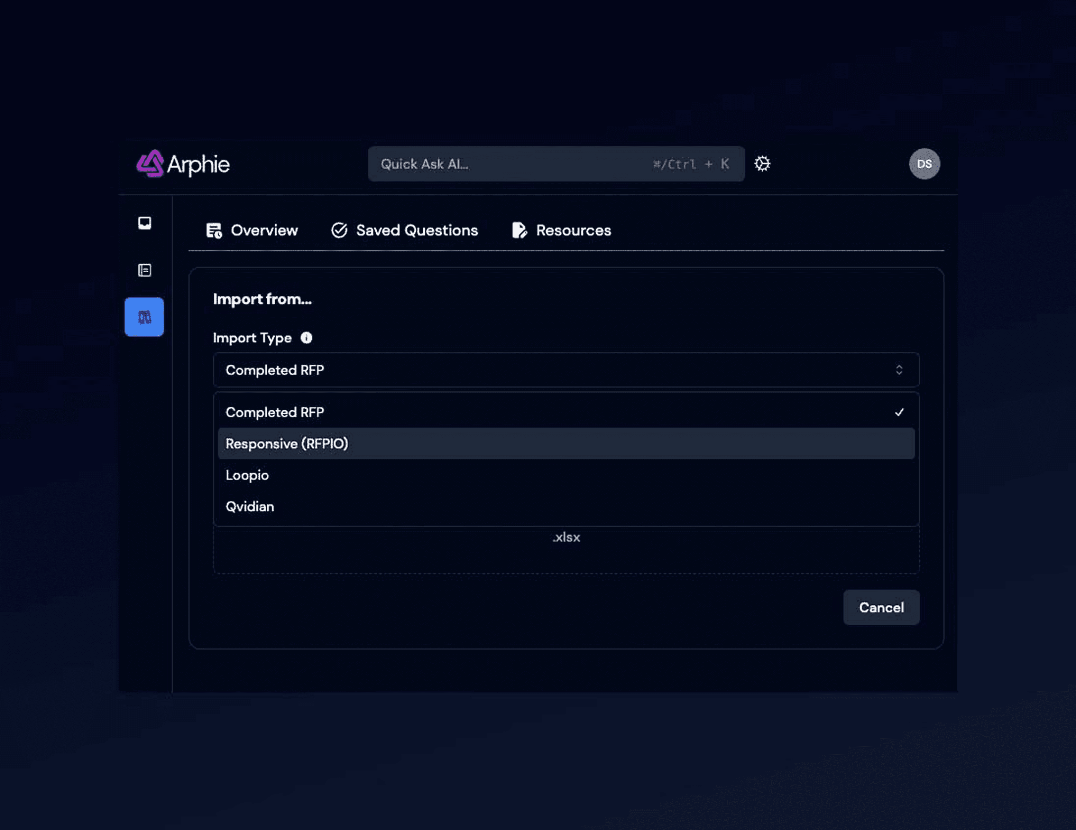Open the Resources tab

point(573,230)
